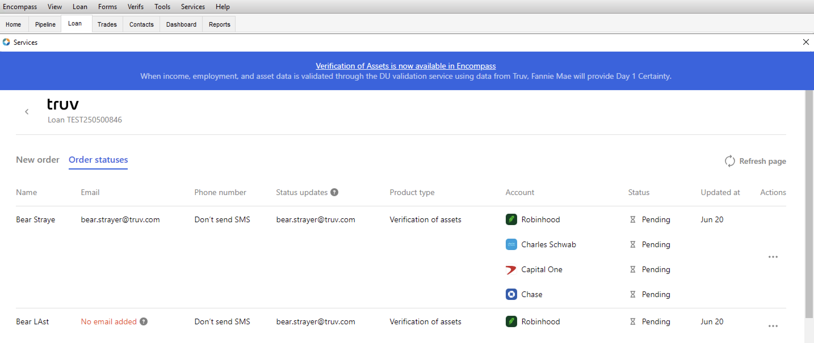
Task: Click the hourglass icon for Chase status
Action: pyautogui.click(x=633, y=295)
